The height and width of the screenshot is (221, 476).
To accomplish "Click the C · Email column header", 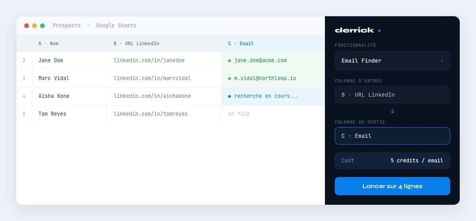I will (273, 44).
